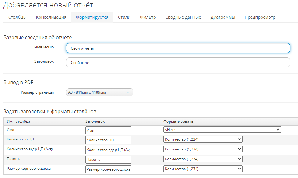Open the Диаграммы tab
Image resolution: width=298 pixels, height=178 pixels.
click(x=223, y=17)
